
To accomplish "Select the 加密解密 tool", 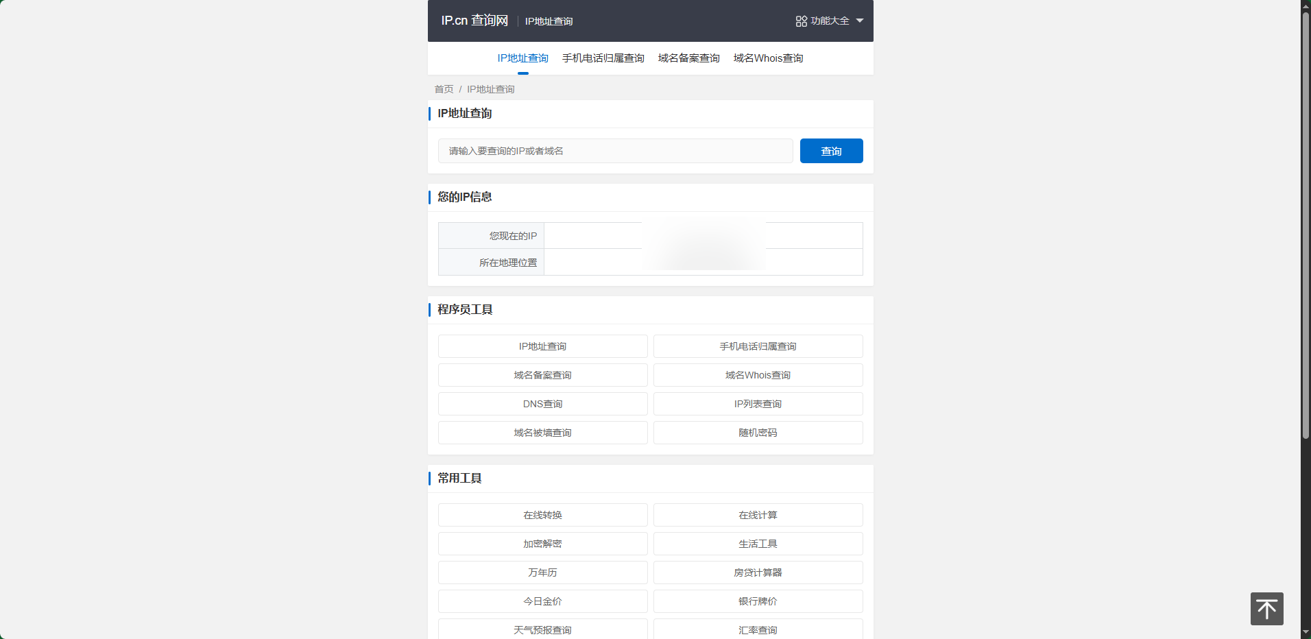I will coord(542,544).
